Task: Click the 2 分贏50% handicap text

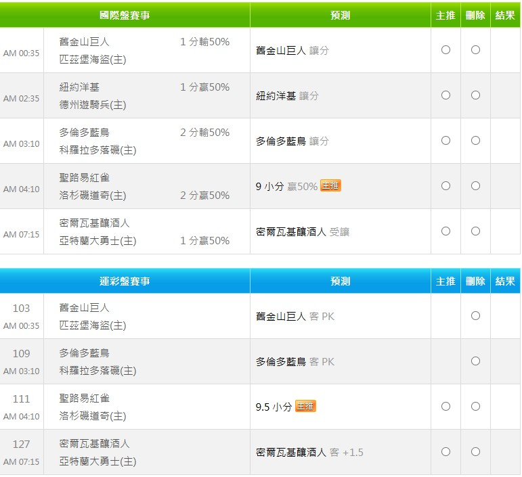Action: pyautogui.click(x=204, y=196)
